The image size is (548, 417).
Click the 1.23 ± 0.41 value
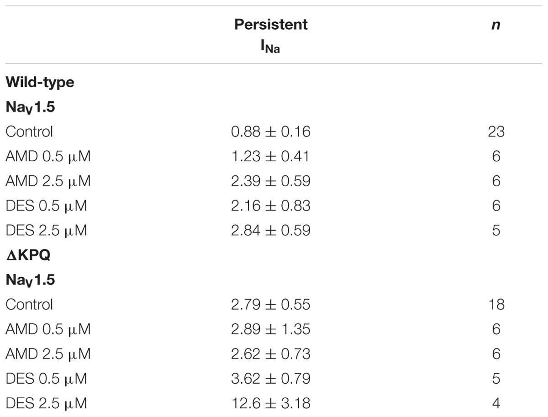click(271, 156)
